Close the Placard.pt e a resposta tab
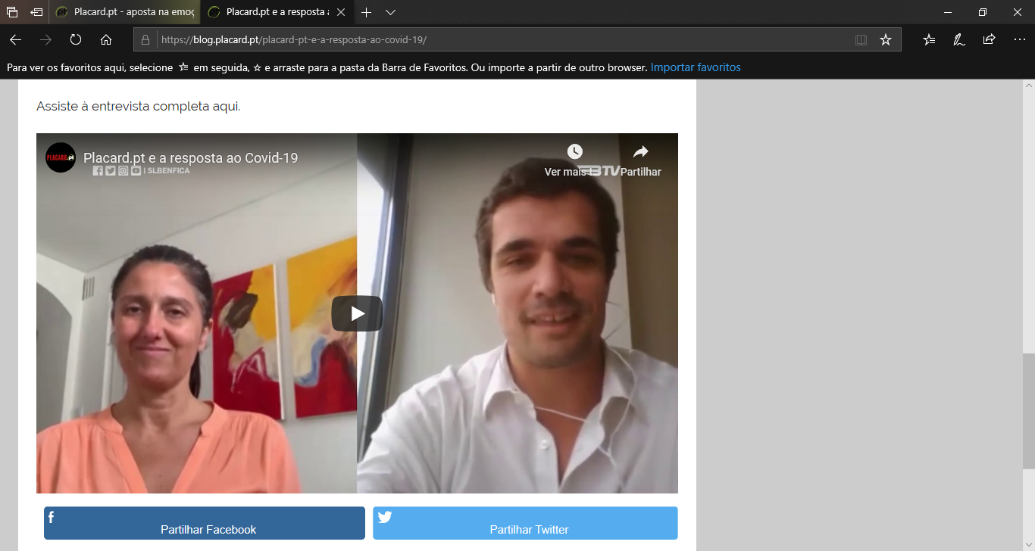 pyautogui.click(x=341, y=12)
